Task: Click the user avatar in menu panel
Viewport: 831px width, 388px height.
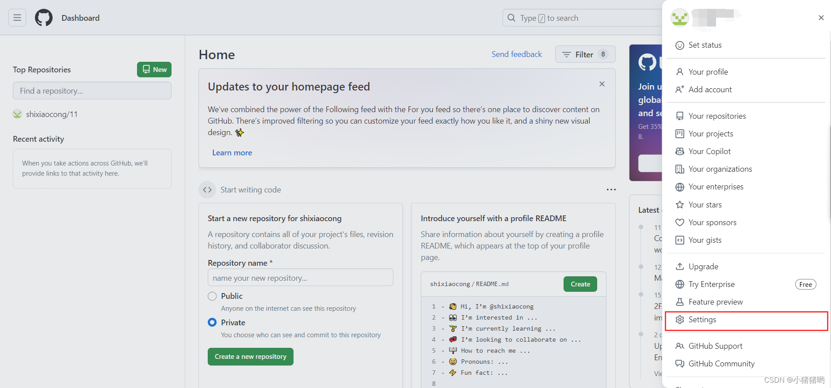Action: 680,18
